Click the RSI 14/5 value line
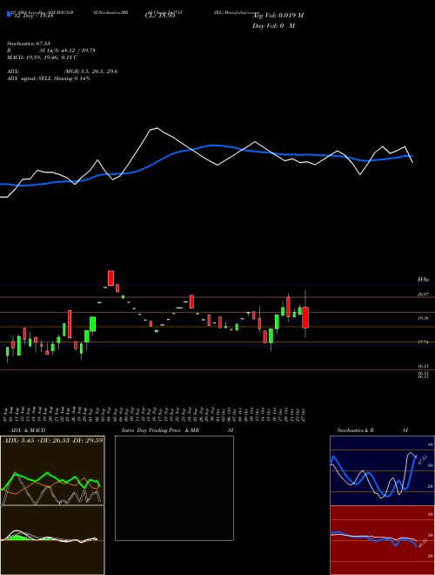 pyautogui.click(x=51, y=51)
